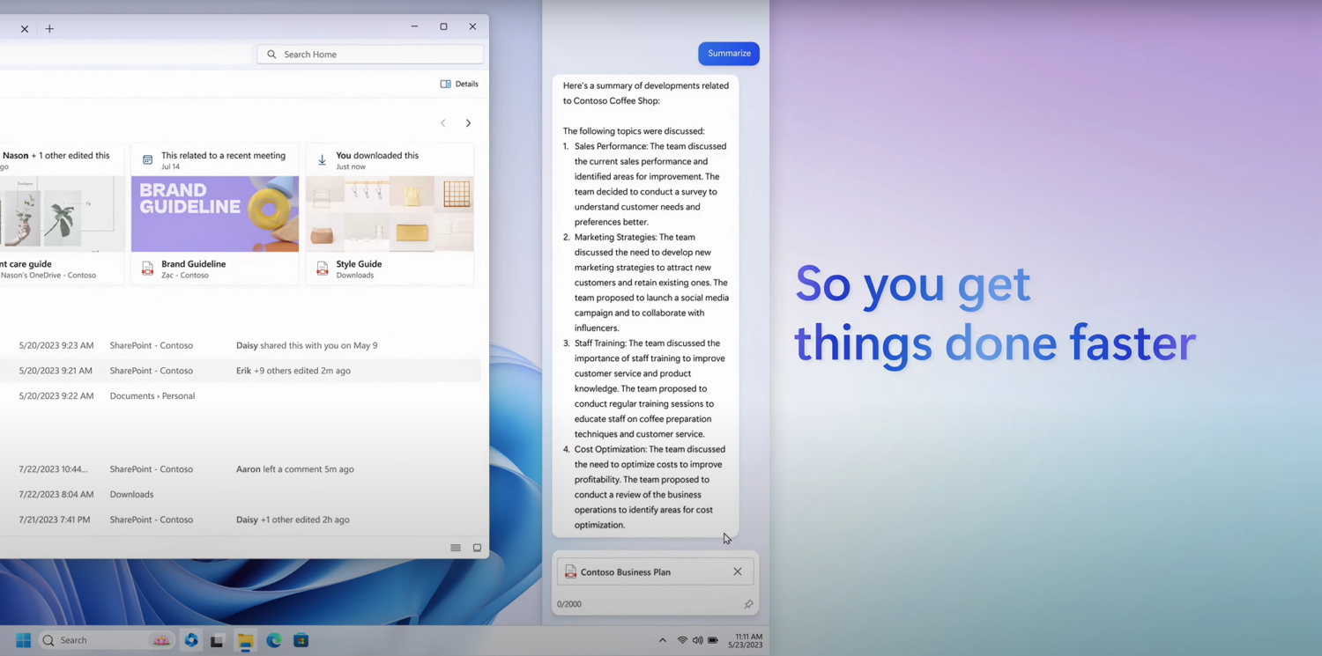Open the Brand Guideline thumbnail

(x=215, y=214)
